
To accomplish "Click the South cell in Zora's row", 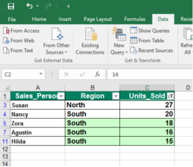I will click(x=92, y=123).
